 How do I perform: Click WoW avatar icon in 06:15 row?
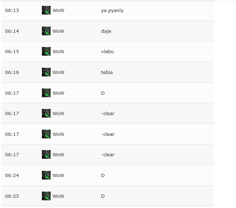[46, 51]
